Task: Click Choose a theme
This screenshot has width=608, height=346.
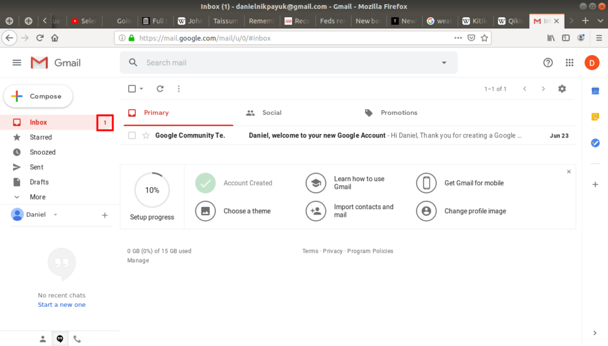Action: (x=233, y=211)
